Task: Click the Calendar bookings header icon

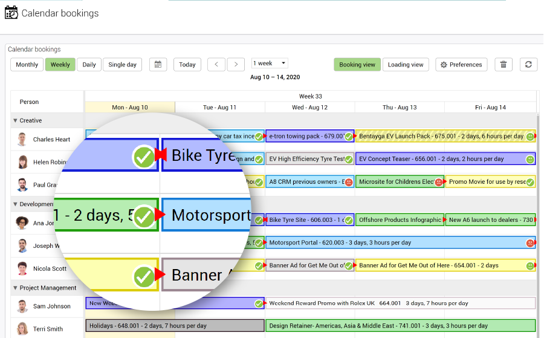Action: point(11,13)
